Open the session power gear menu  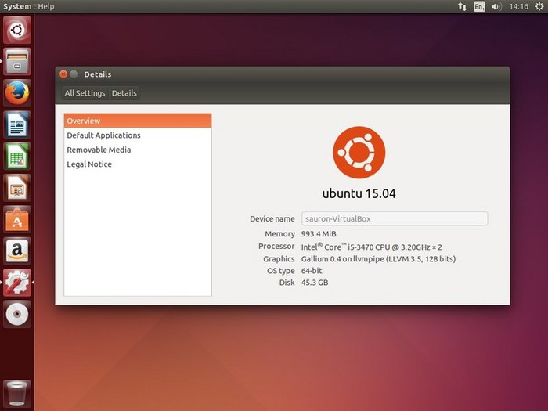tap(539, 6)
